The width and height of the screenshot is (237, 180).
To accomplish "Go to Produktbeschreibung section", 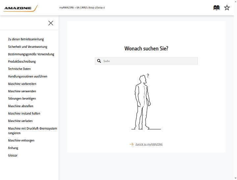I will 22,61.
